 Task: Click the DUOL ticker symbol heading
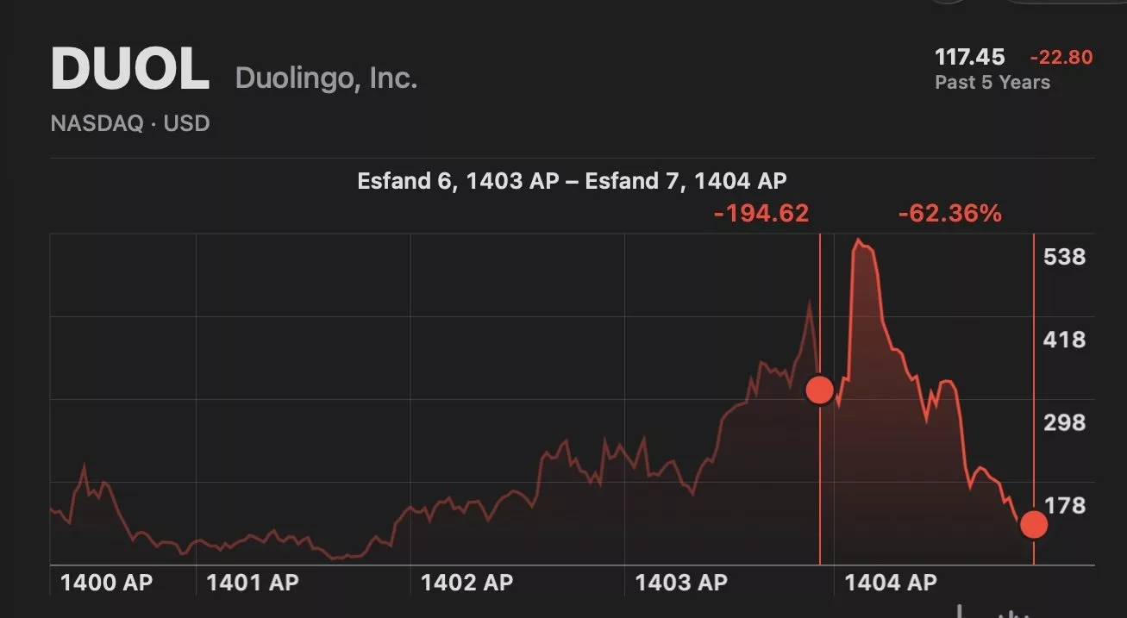coord(130,70)
